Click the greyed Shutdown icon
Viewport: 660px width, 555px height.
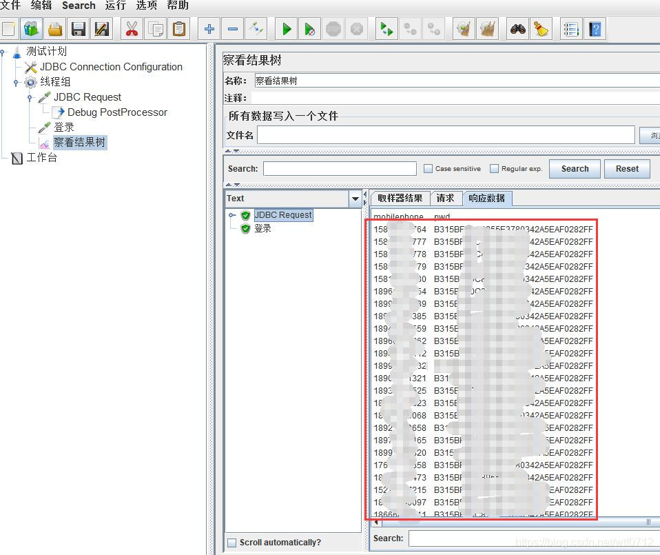pos(357,29)
